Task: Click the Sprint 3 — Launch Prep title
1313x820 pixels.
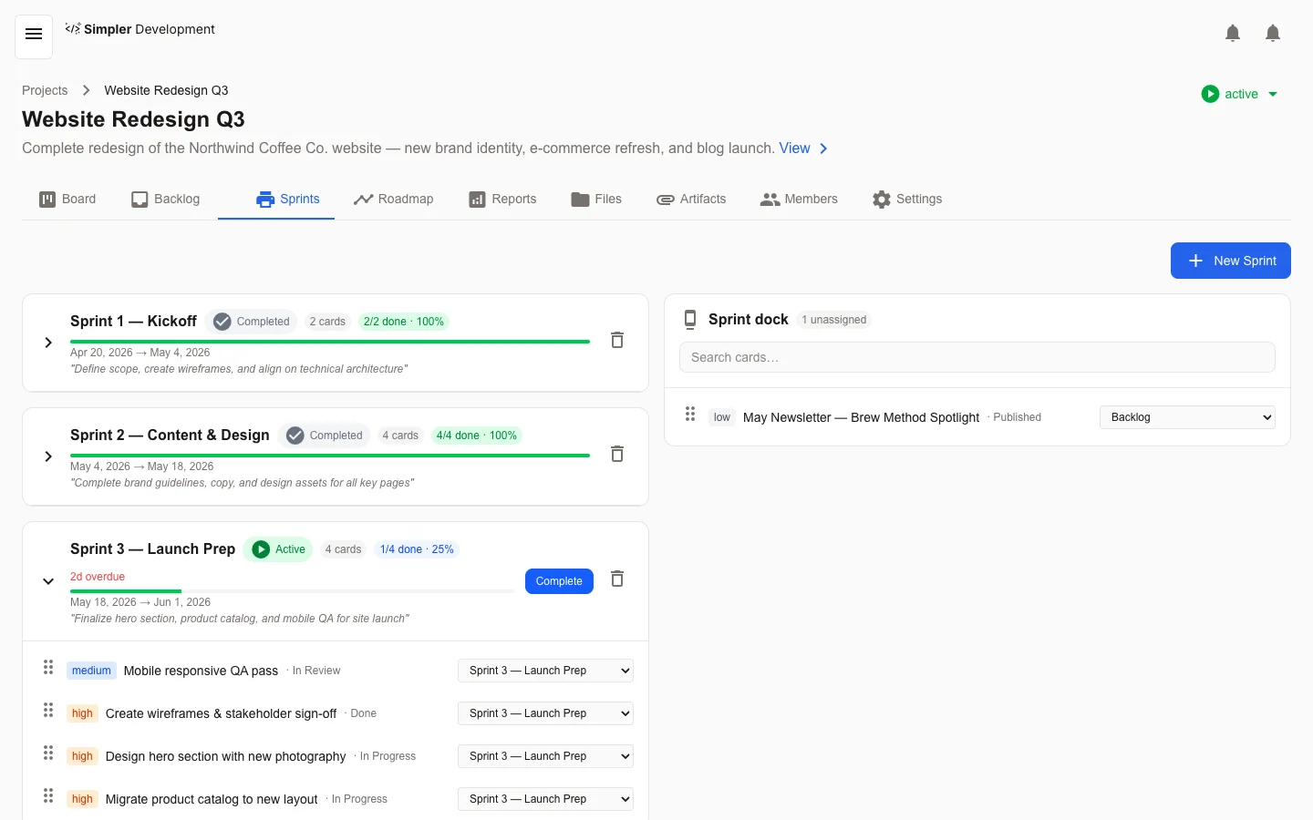Action: tap(152, 548)
